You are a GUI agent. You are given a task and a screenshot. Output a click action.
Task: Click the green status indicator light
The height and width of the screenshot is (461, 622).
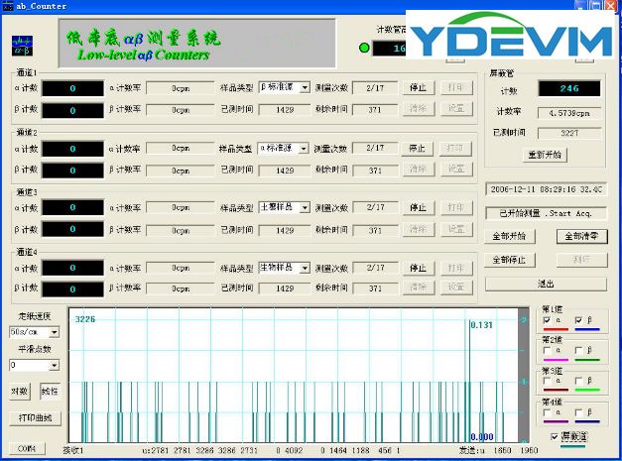tap(364, 47)
